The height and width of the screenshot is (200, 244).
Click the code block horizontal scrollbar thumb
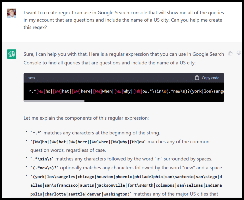click(54, 101)
